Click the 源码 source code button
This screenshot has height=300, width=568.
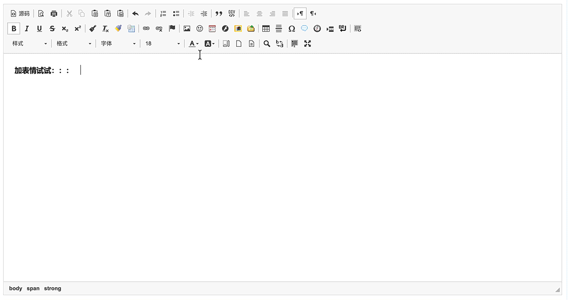click(x=20, y=14)
